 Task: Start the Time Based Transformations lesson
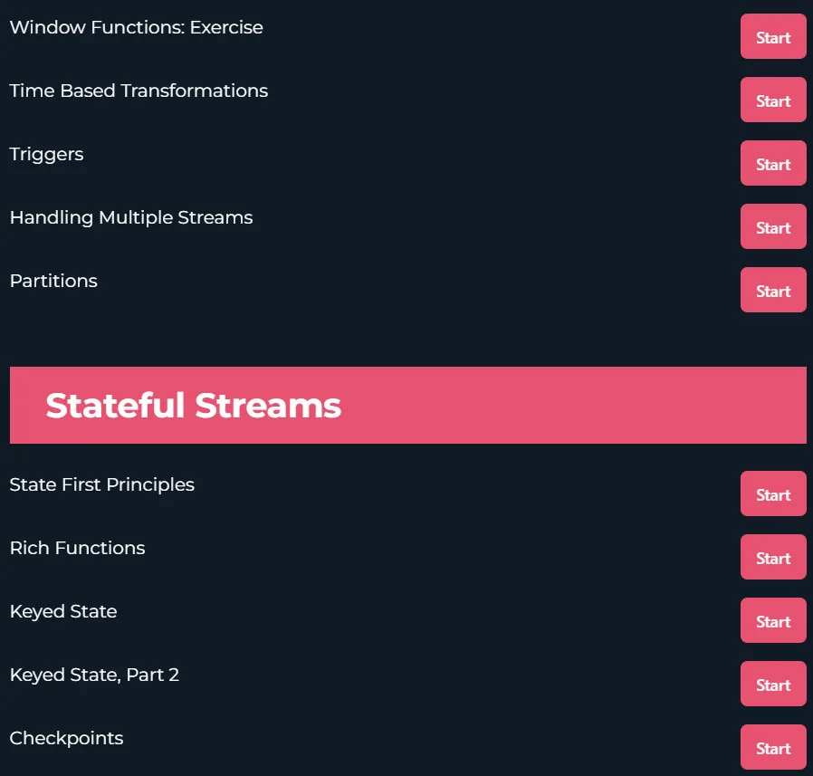click(773, 100)
